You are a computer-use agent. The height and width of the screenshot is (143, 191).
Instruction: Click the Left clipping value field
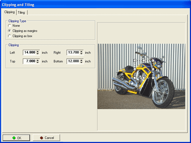pos(30,52)
